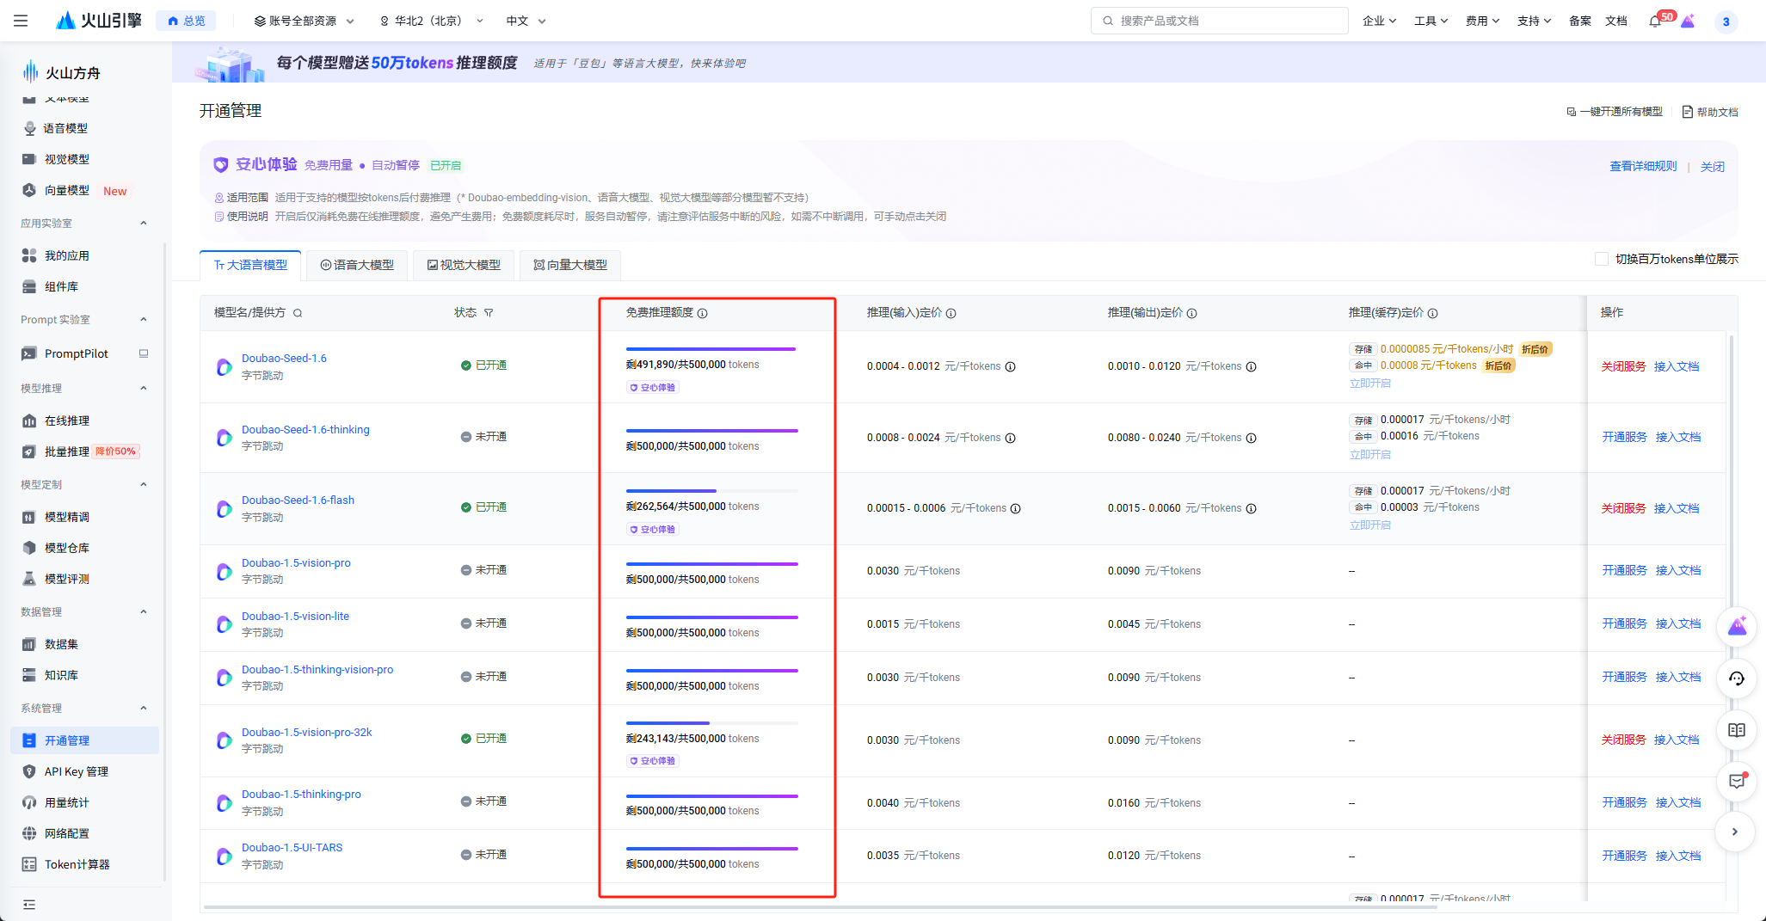The image size is (1766, 921).
Task: Open 帮助文档 link
Action: 1710,112
